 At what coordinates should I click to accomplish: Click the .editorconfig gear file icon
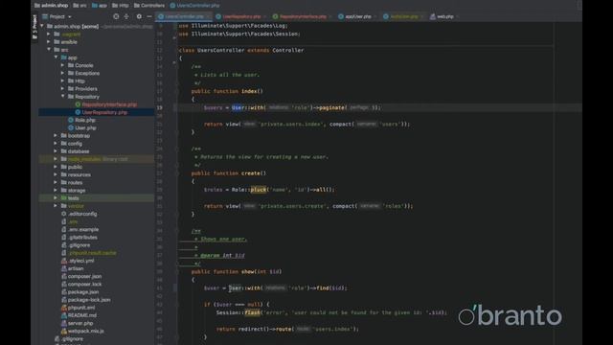(64, 214)
